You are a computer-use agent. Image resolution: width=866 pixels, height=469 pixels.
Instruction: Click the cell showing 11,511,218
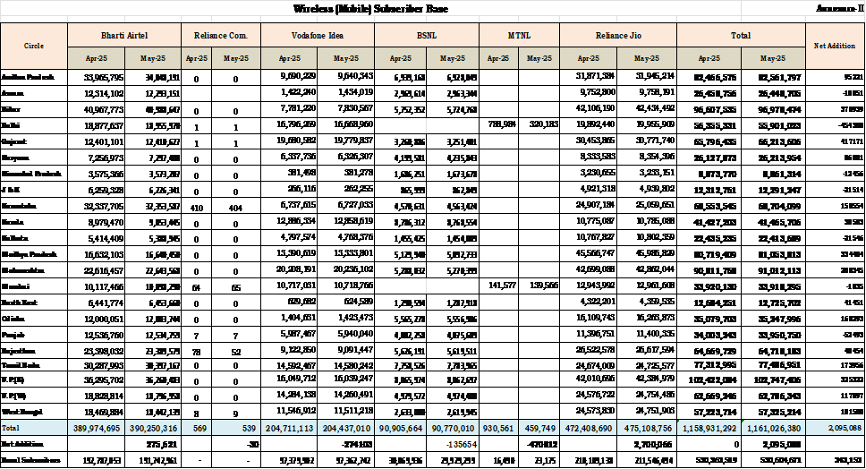(345, 411)
